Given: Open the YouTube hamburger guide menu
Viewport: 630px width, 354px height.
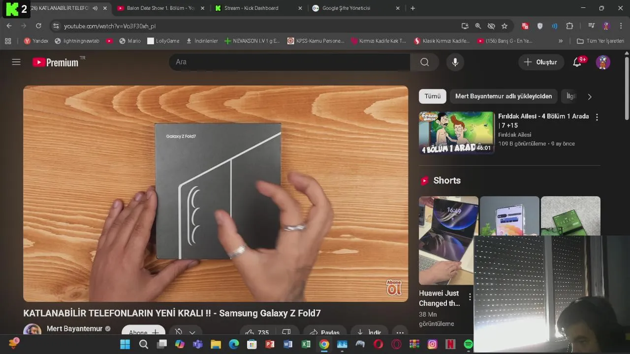Looking at the screenshot, I should tap(16, 62).
